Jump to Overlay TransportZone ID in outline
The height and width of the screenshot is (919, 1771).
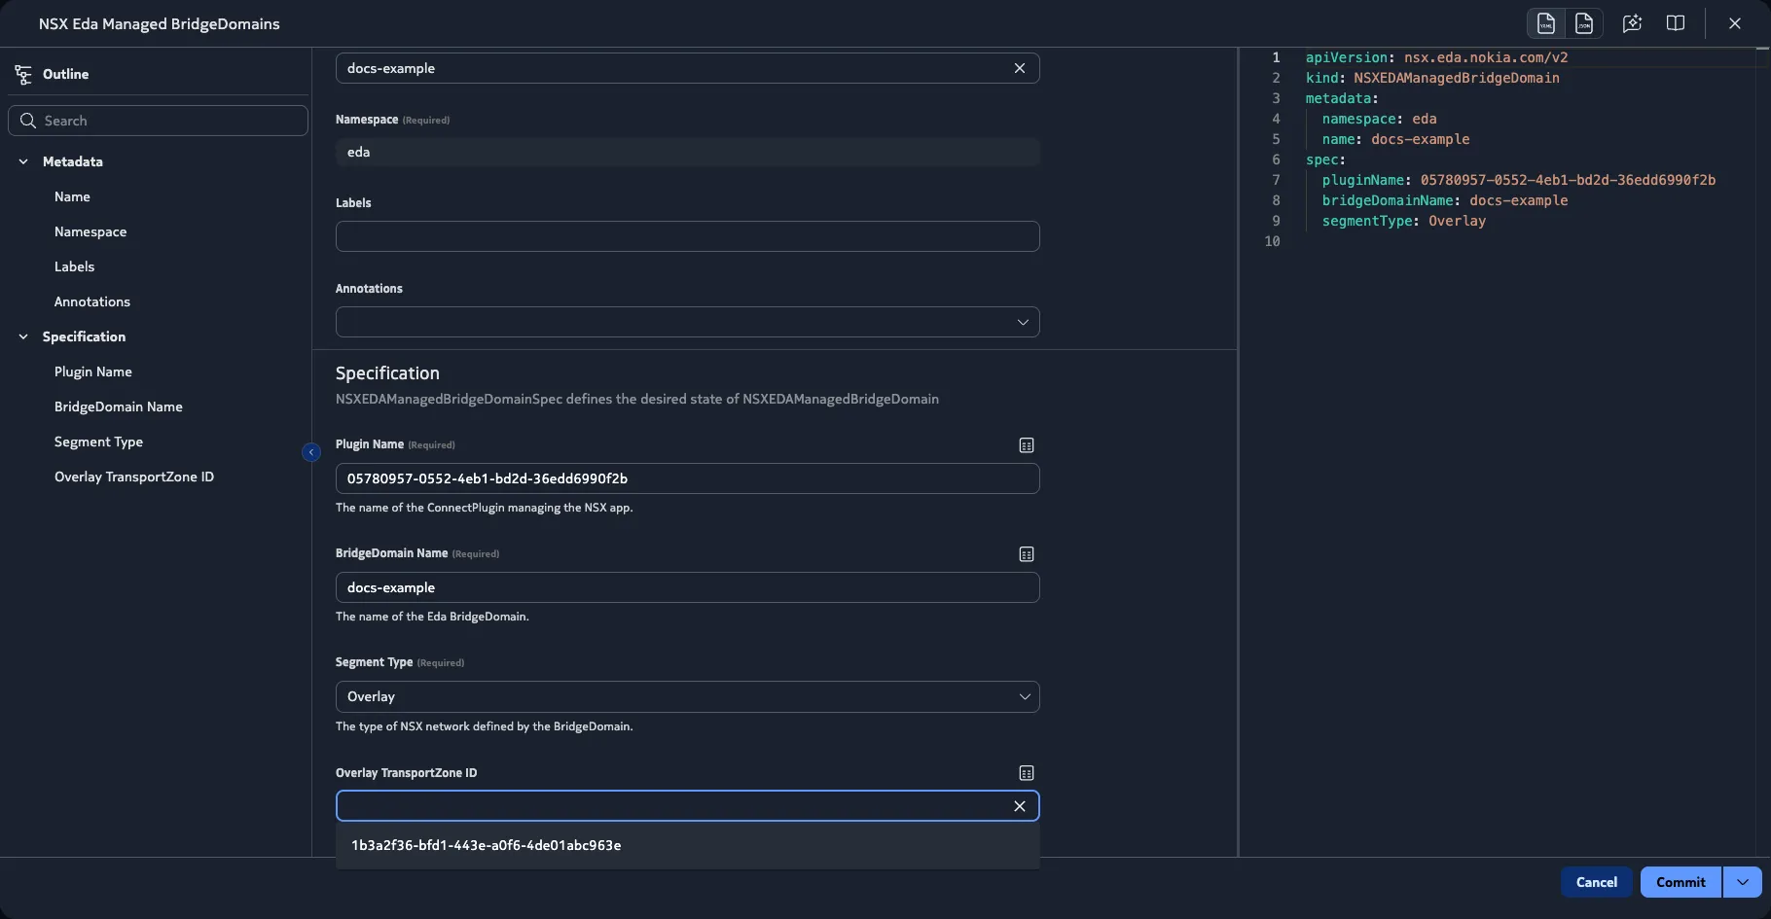134,477
